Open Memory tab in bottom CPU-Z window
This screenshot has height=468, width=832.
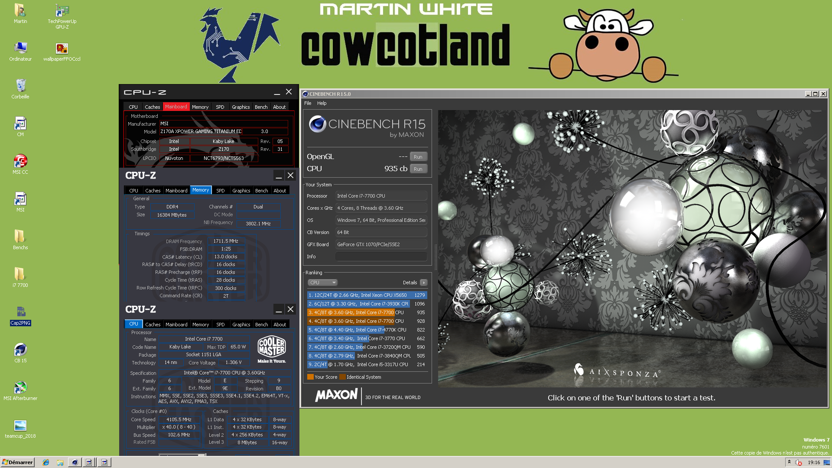click(201, 325)
